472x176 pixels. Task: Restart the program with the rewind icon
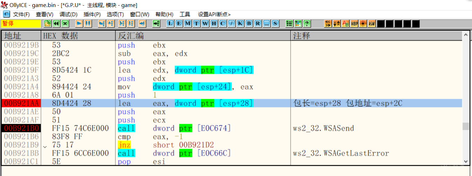[x=56, y=23]
